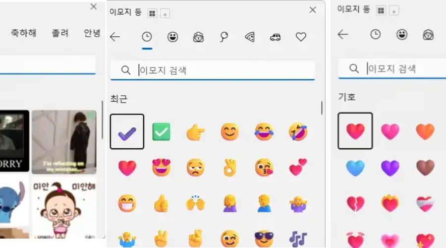Click the dot icon button in middle panel header
This screenshot has height=248, width=446.
(165, 13)
